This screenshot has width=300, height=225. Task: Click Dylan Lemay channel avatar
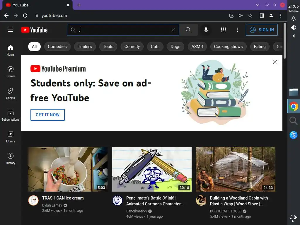(33, 200)
